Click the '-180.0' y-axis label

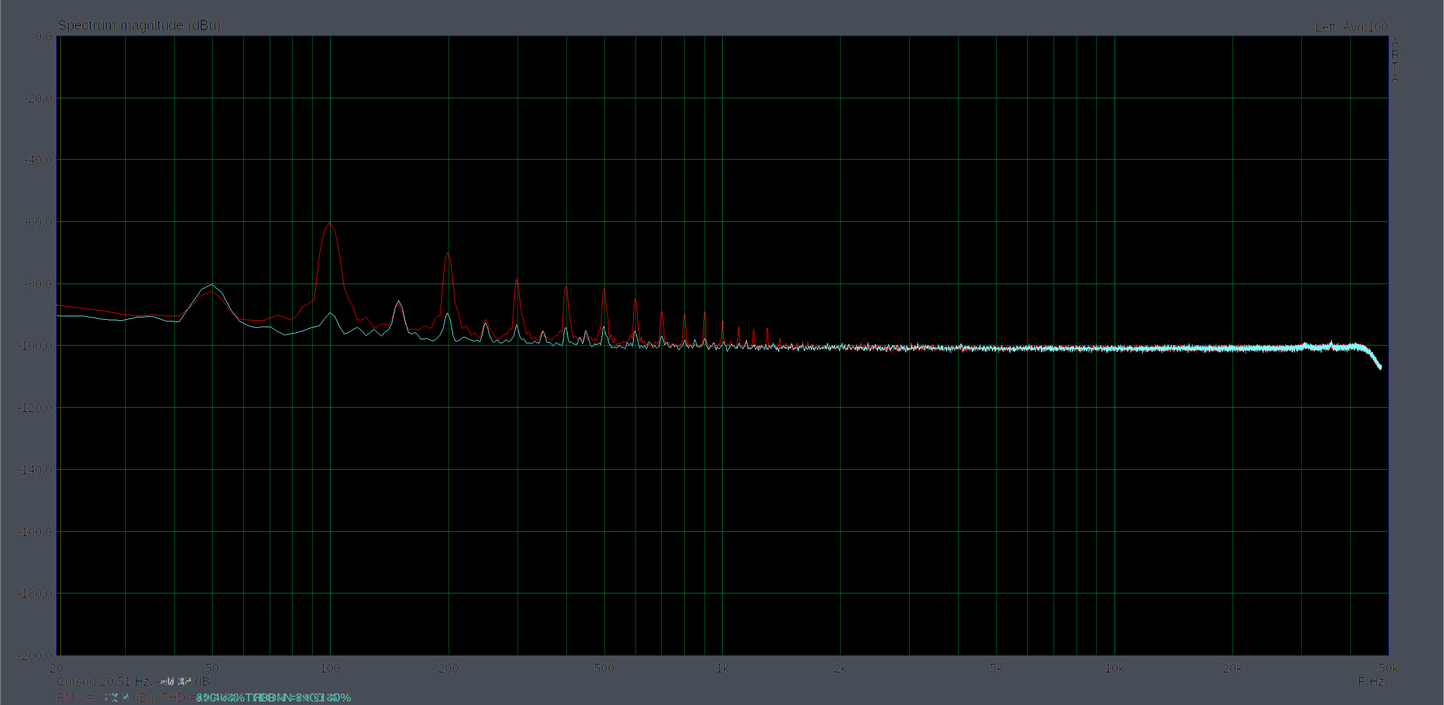pyautogui.click(x=35, y=593)
